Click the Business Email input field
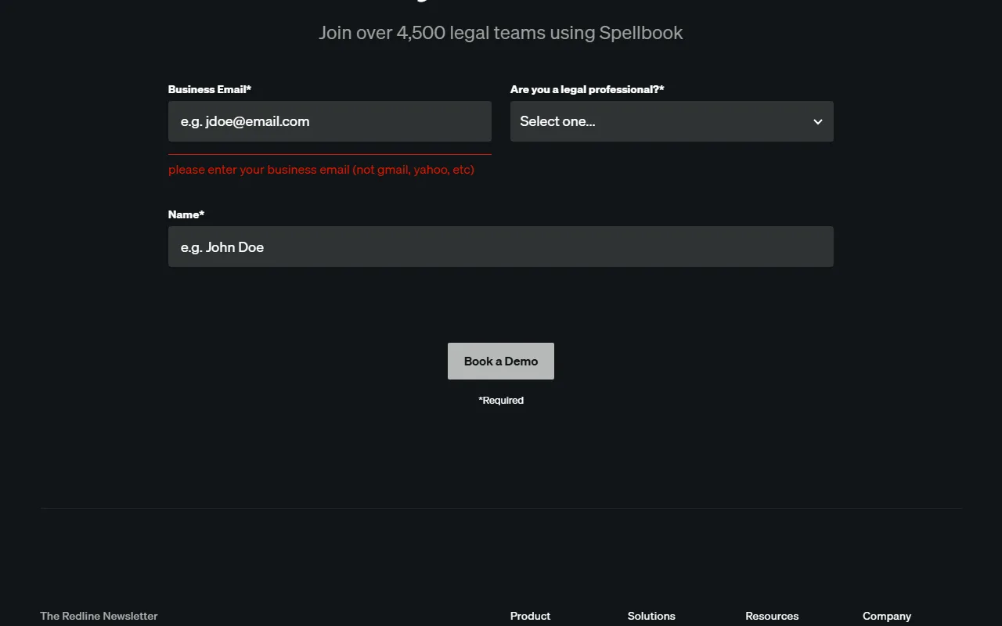Screen dimensions: 1002x626 pyautogui.click(x=330, y=121)
